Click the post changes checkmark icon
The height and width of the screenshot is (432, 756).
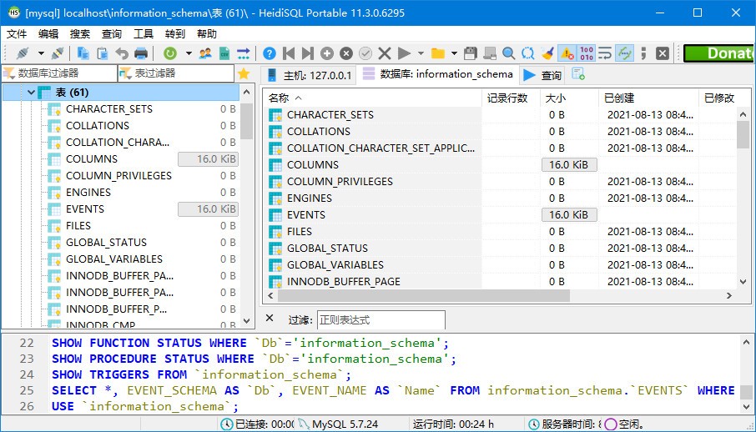coord(365,53)
